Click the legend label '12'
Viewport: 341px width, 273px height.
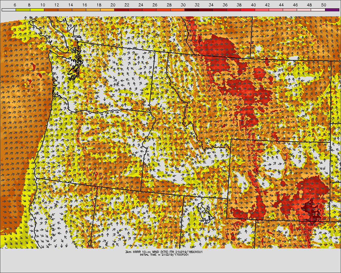(57, 5)
